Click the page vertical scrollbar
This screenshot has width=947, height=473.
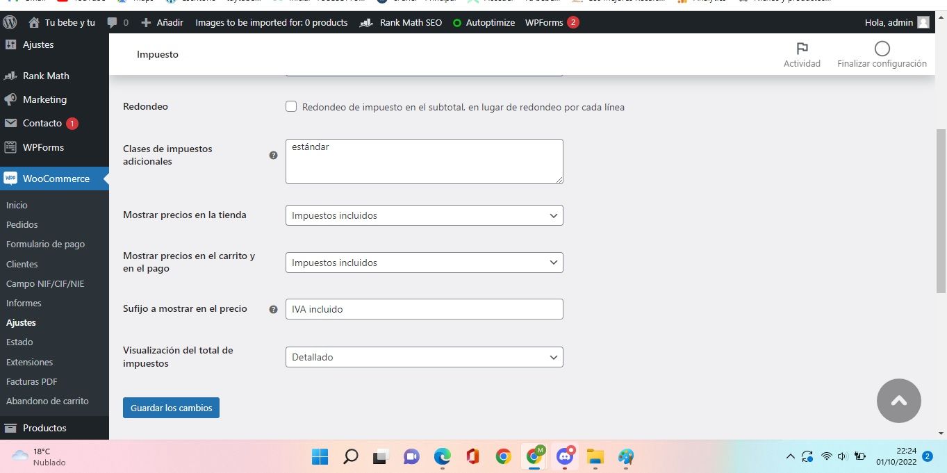941,210
